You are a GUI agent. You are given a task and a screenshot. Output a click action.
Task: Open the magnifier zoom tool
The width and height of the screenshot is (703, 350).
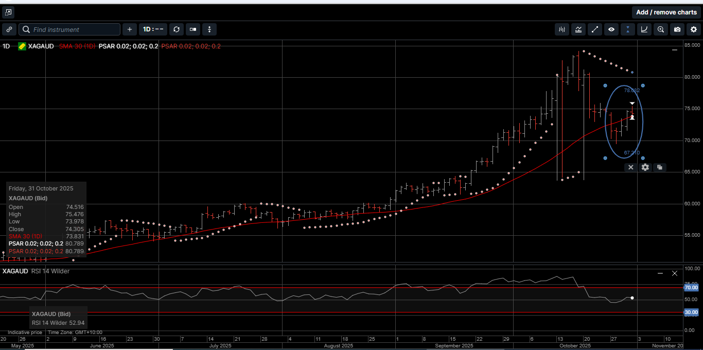click(661, 29)
